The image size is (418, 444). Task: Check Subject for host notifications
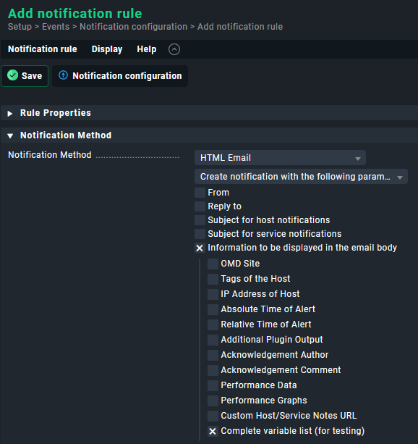pyautogui.click(x=200, y=220)
